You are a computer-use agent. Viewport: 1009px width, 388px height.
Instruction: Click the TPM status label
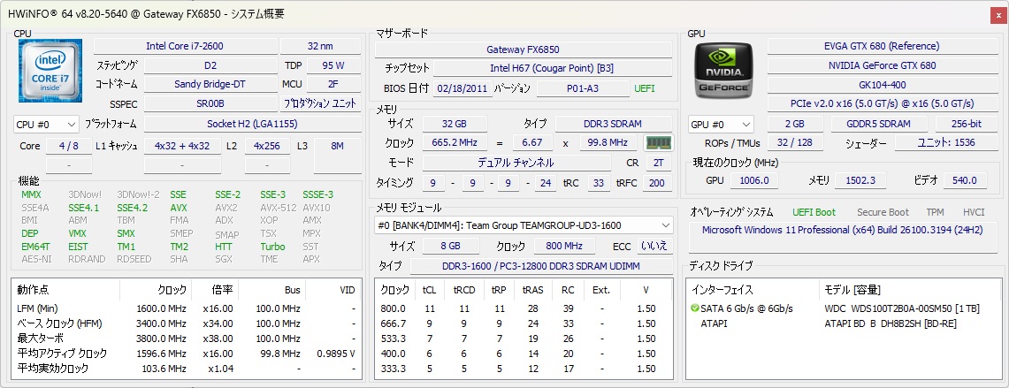coord(935,212)
